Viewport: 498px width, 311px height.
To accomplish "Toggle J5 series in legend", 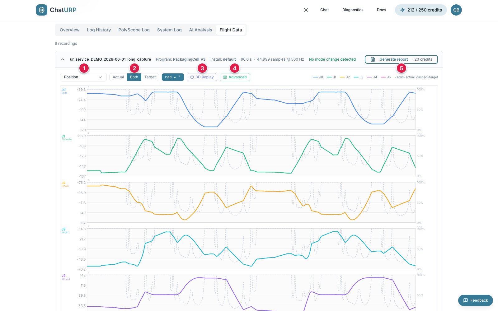I will tap(386, 77).
